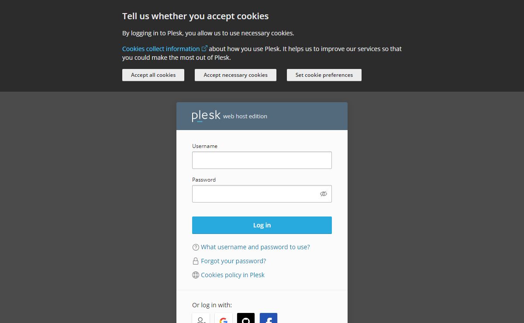Click the external link icon after Cookies collect information
The width and height of the screenshot is (524, 323).
(x=204, y=48)
